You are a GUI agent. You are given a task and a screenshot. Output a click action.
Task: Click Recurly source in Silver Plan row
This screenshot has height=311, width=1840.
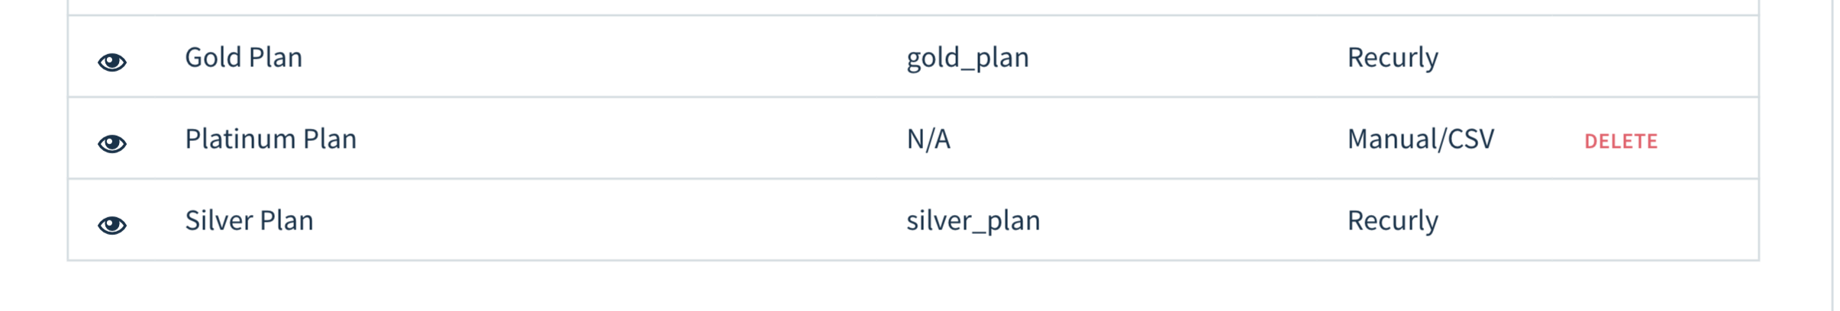(1393, 221)
